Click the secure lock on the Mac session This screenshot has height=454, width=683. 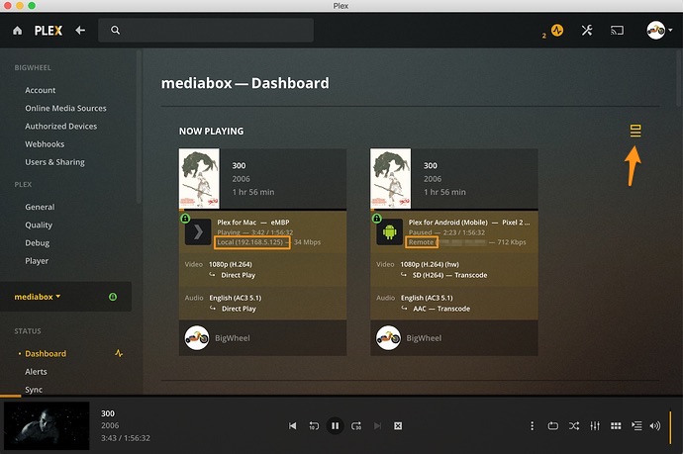tap(185, 218)
